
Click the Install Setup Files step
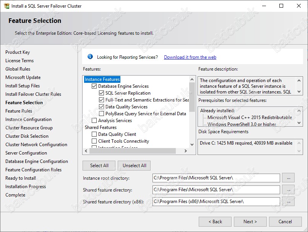coord(23,86)
